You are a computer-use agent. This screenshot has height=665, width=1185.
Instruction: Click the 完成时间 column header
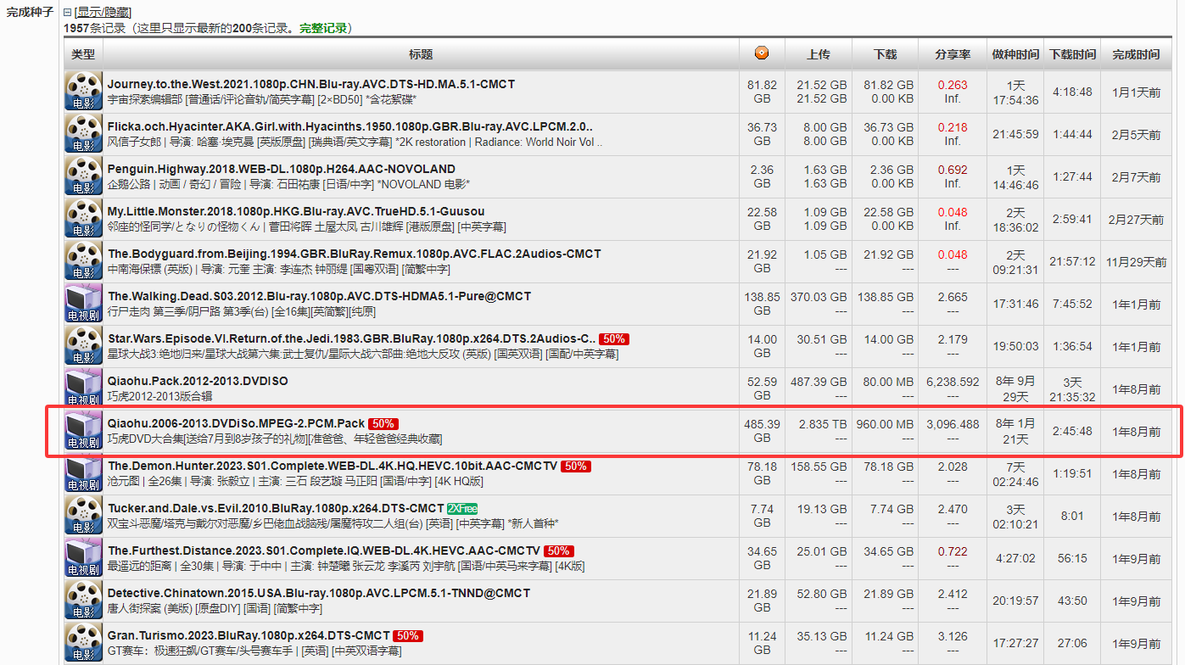pyautogui.click(x=1136, y=54)
